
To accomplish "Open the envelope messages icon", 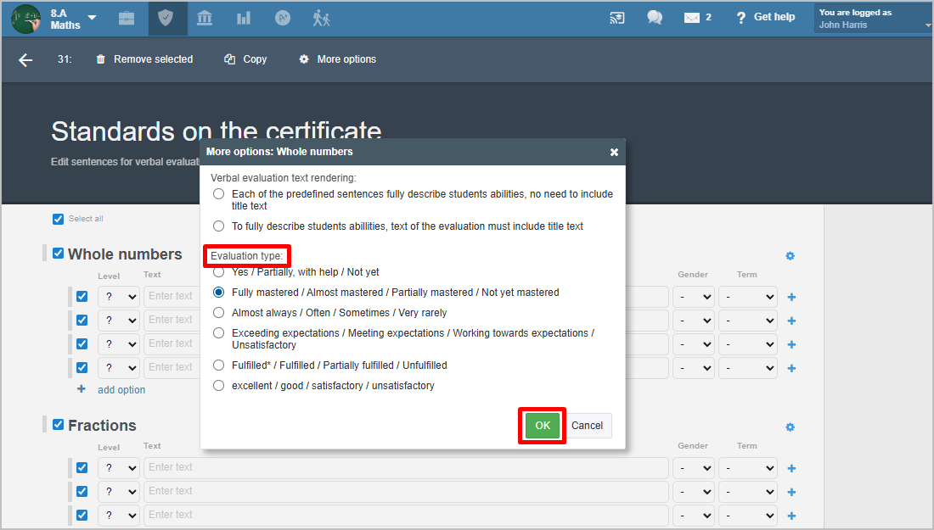I will (692, 18).
